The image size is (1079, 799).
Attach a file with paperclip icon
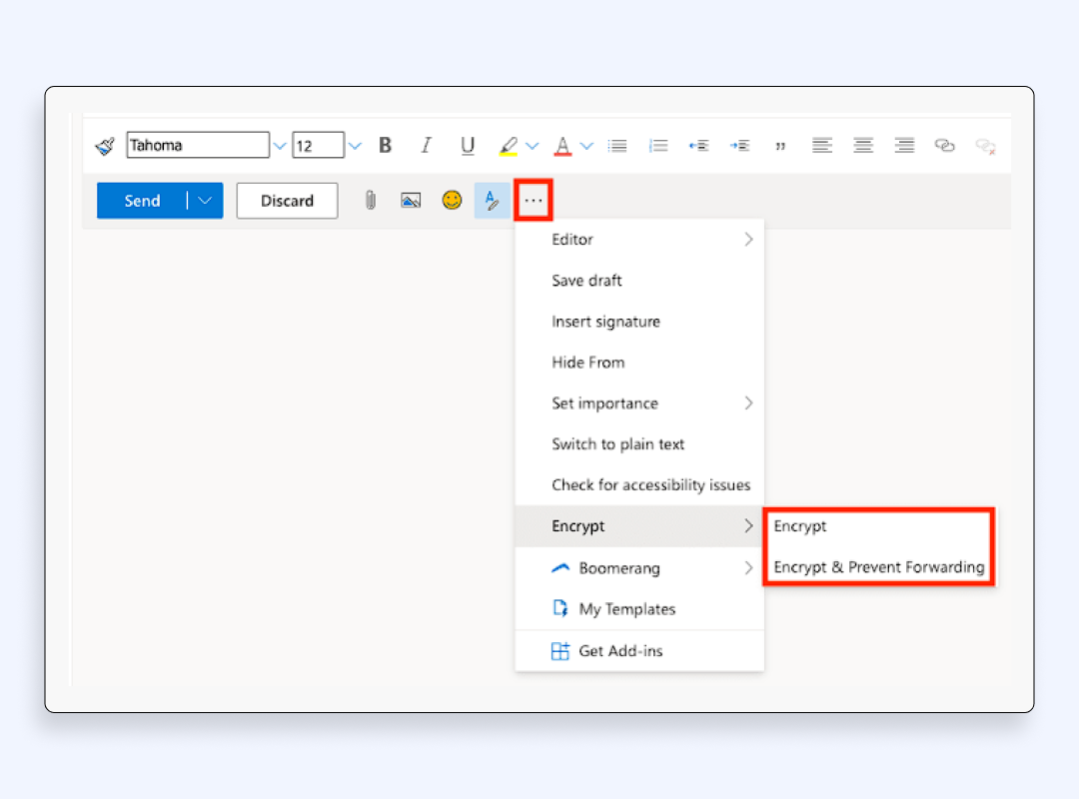[x=370, y=201]
